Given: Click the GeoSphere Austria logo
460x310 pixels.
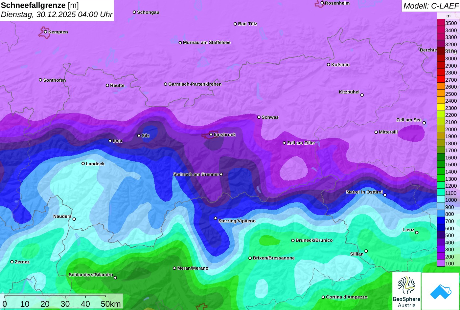Looking at the screenshot, I should tap(406, 291).
